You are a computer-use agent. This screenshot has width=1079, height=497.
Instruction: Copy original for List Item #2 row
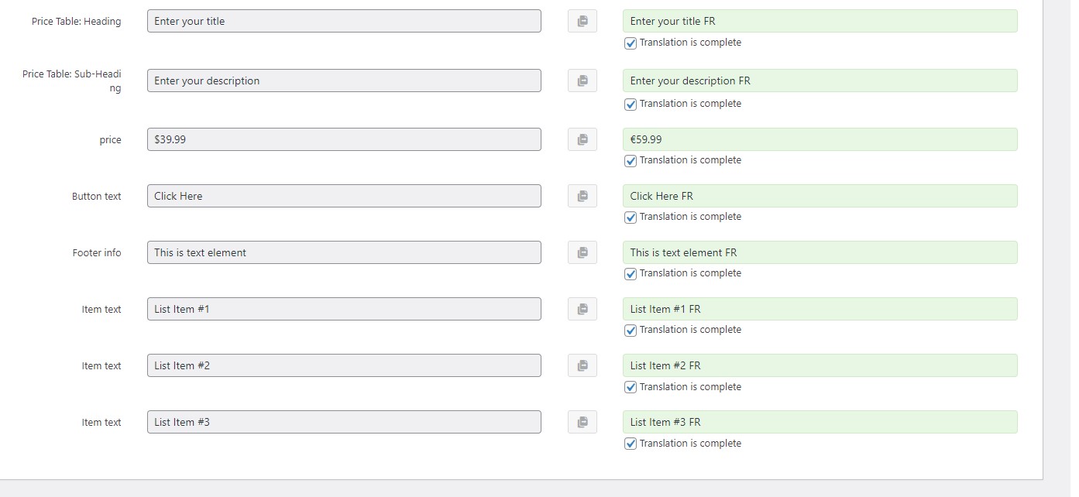(582, 365)
